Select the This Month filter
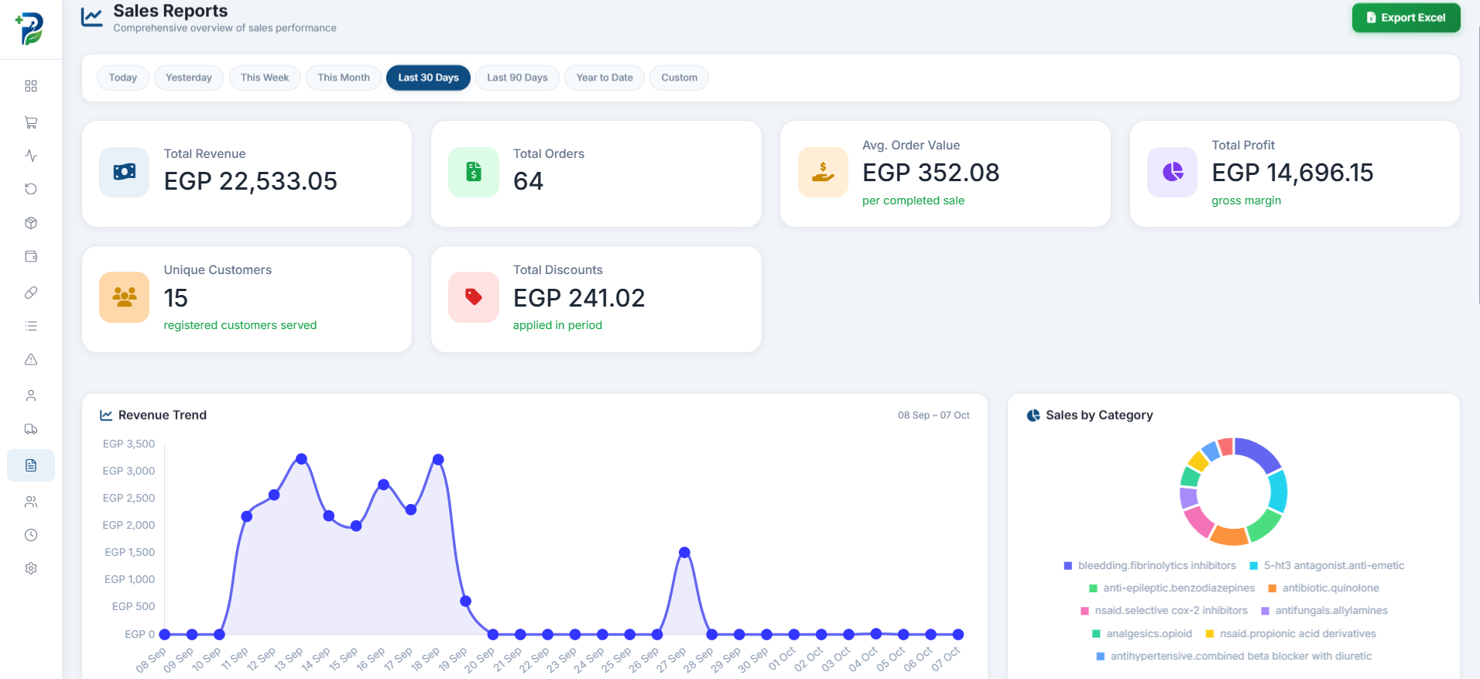This screenshot has width=1480, height=679. (x=344, y=77)
